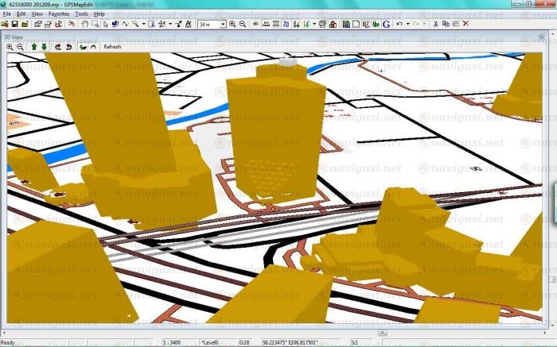Click the blue G Google icon in toolbar
Screen dimensions: 557x347
tap(386, 25)
